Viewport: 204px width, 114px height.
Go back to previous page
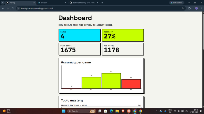3,8
